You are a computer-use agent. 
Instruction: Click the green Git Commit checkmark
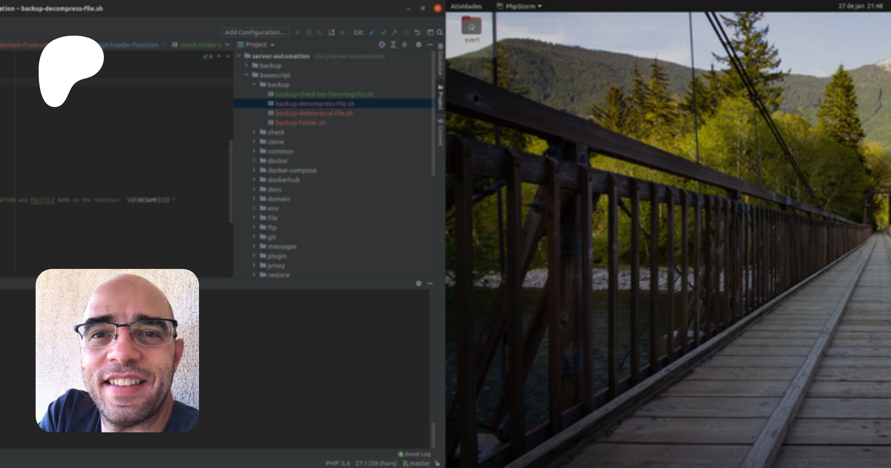coord(383,33)
